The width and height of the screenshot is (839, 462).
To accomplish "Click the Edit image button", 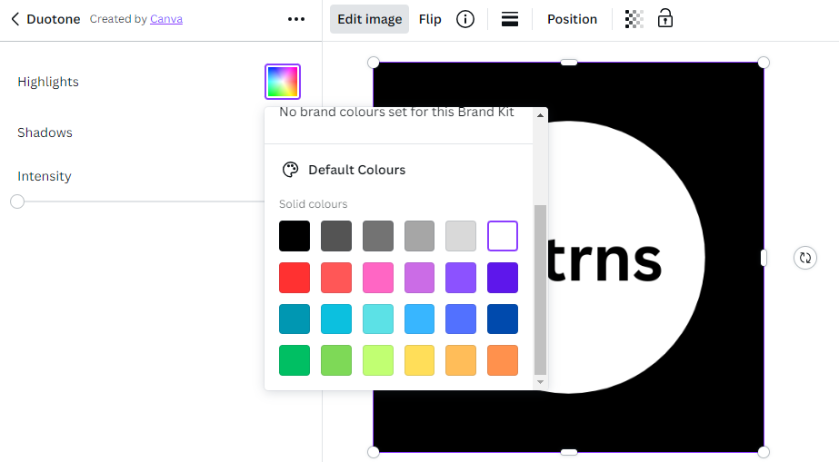I will [369, 19].
